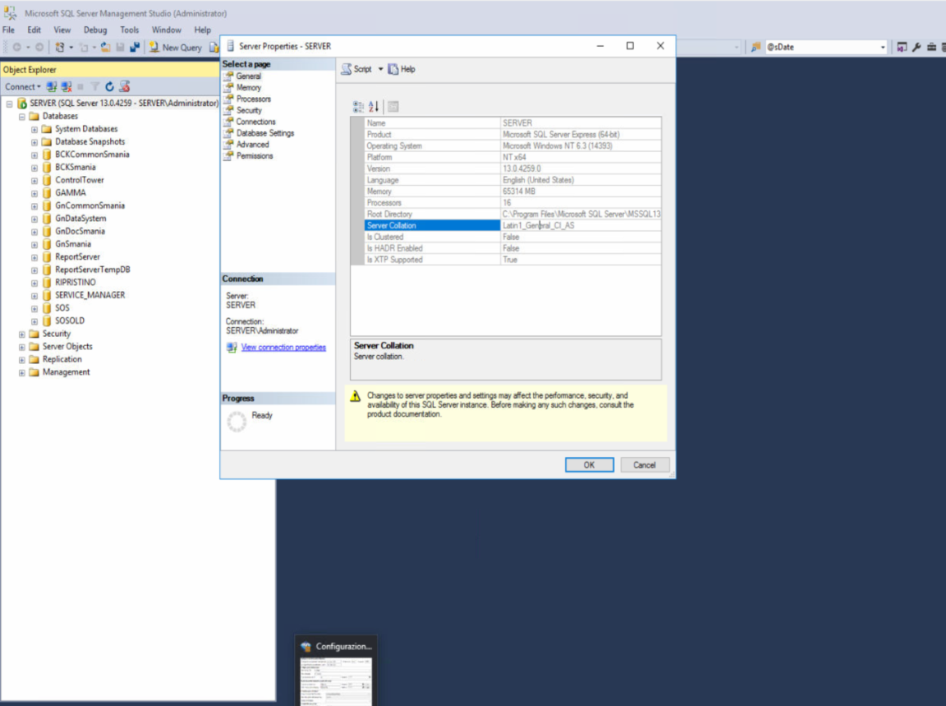Open the View connection properties link
This screenshot has height=706, width=946.
tap(283, 348)
